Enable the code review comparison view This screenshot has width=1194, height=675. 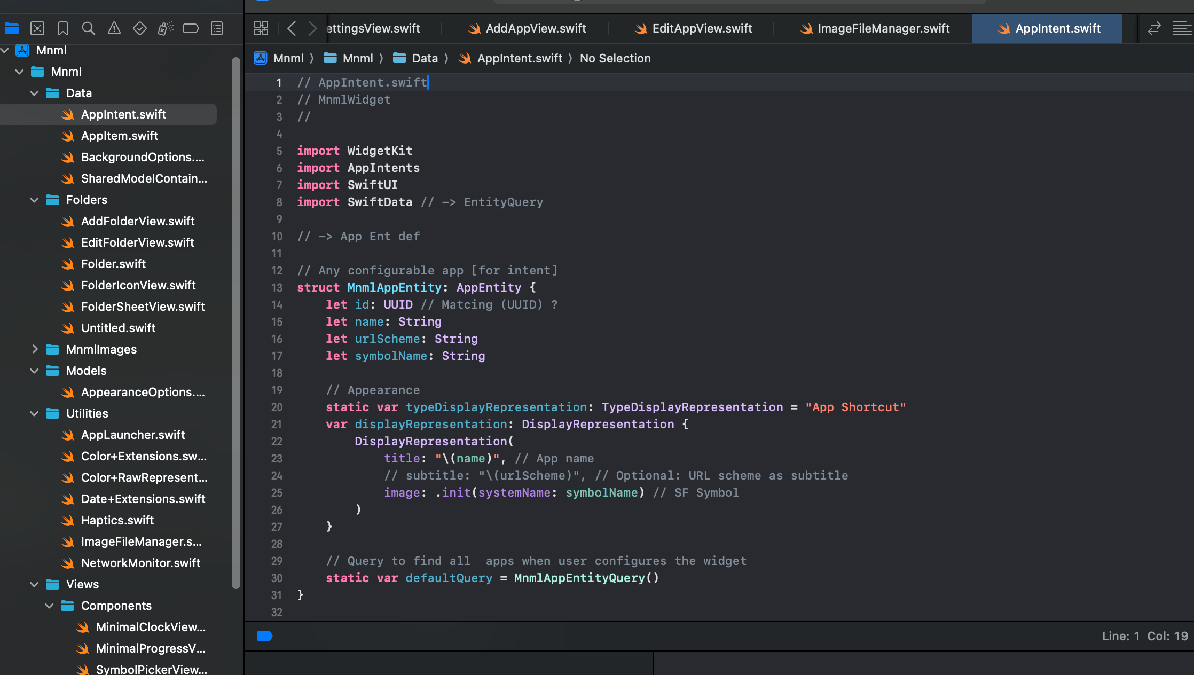click(x=1154, y=28)
